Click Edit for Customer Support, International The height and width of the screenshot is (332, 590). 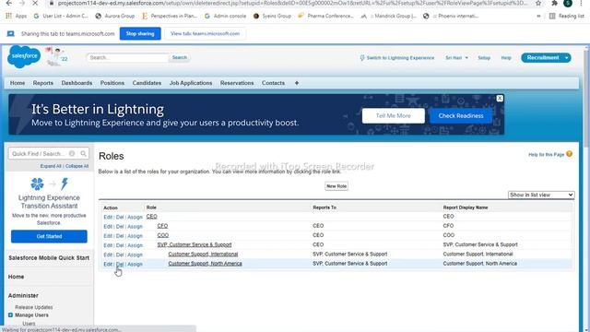point(108,255)
